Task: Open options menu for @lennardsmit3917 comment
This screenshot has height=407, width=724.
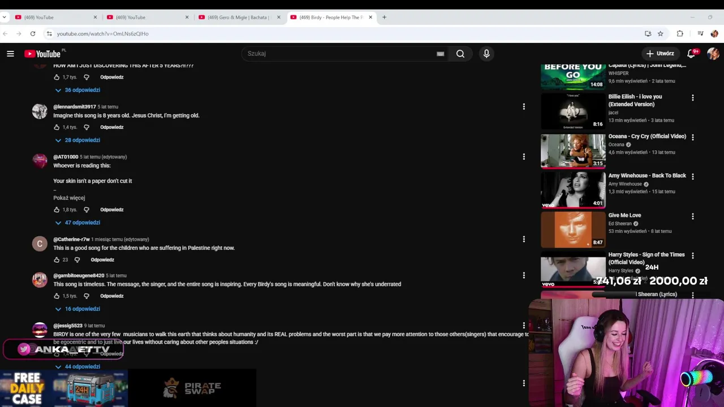Action: 524,106
